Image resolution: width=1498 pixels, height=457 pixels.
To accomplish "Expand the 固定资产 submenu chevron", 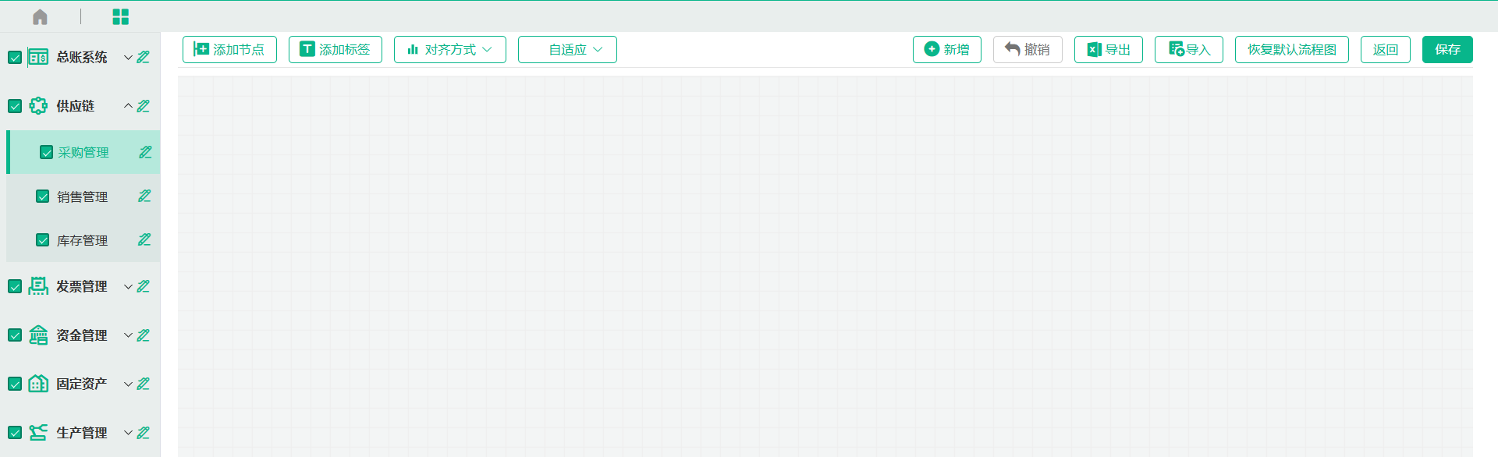I will tap(128, 384).
